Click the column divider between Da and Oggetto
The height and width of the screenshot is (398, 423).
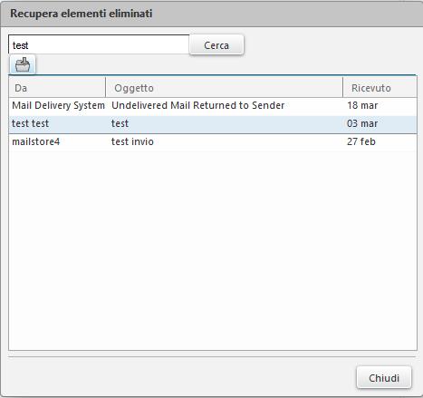tap(106, 87)
